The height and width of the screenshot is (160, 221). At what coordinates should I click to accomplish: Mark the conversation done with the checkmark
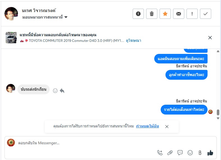tap(205, 14)
